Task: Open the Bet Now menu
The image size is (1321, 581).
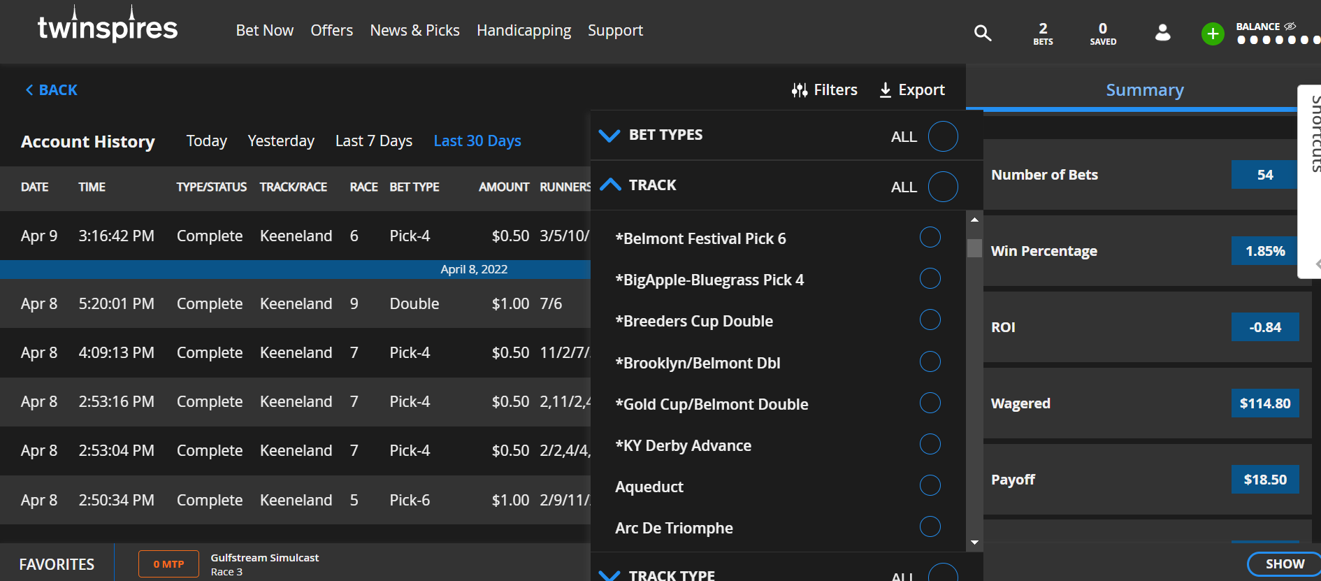Action: click(x=264, y=31)
